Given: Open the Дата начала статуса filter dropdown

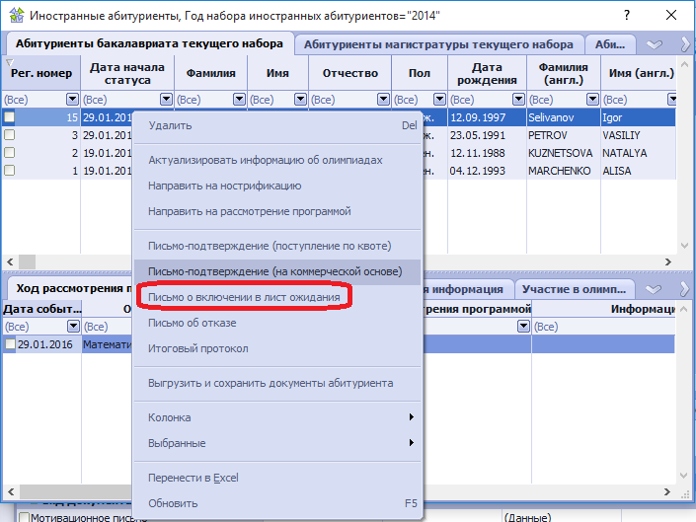Looking at the screenshot, I should coord(166,100).
